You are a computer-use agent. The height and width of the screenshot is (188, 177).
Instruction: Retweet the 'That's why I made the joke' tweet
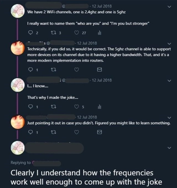tap(53, 107)
